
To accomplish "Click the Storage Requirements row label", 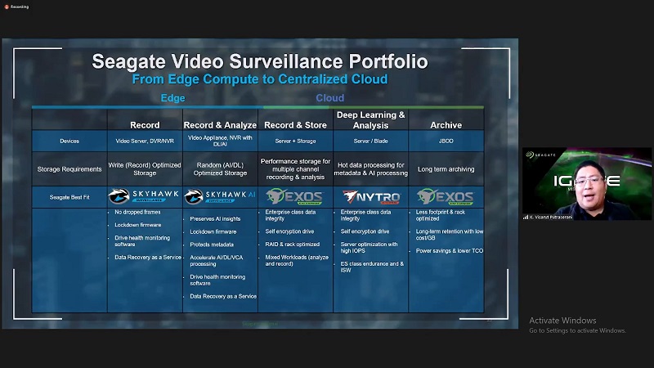I will 69,169.
